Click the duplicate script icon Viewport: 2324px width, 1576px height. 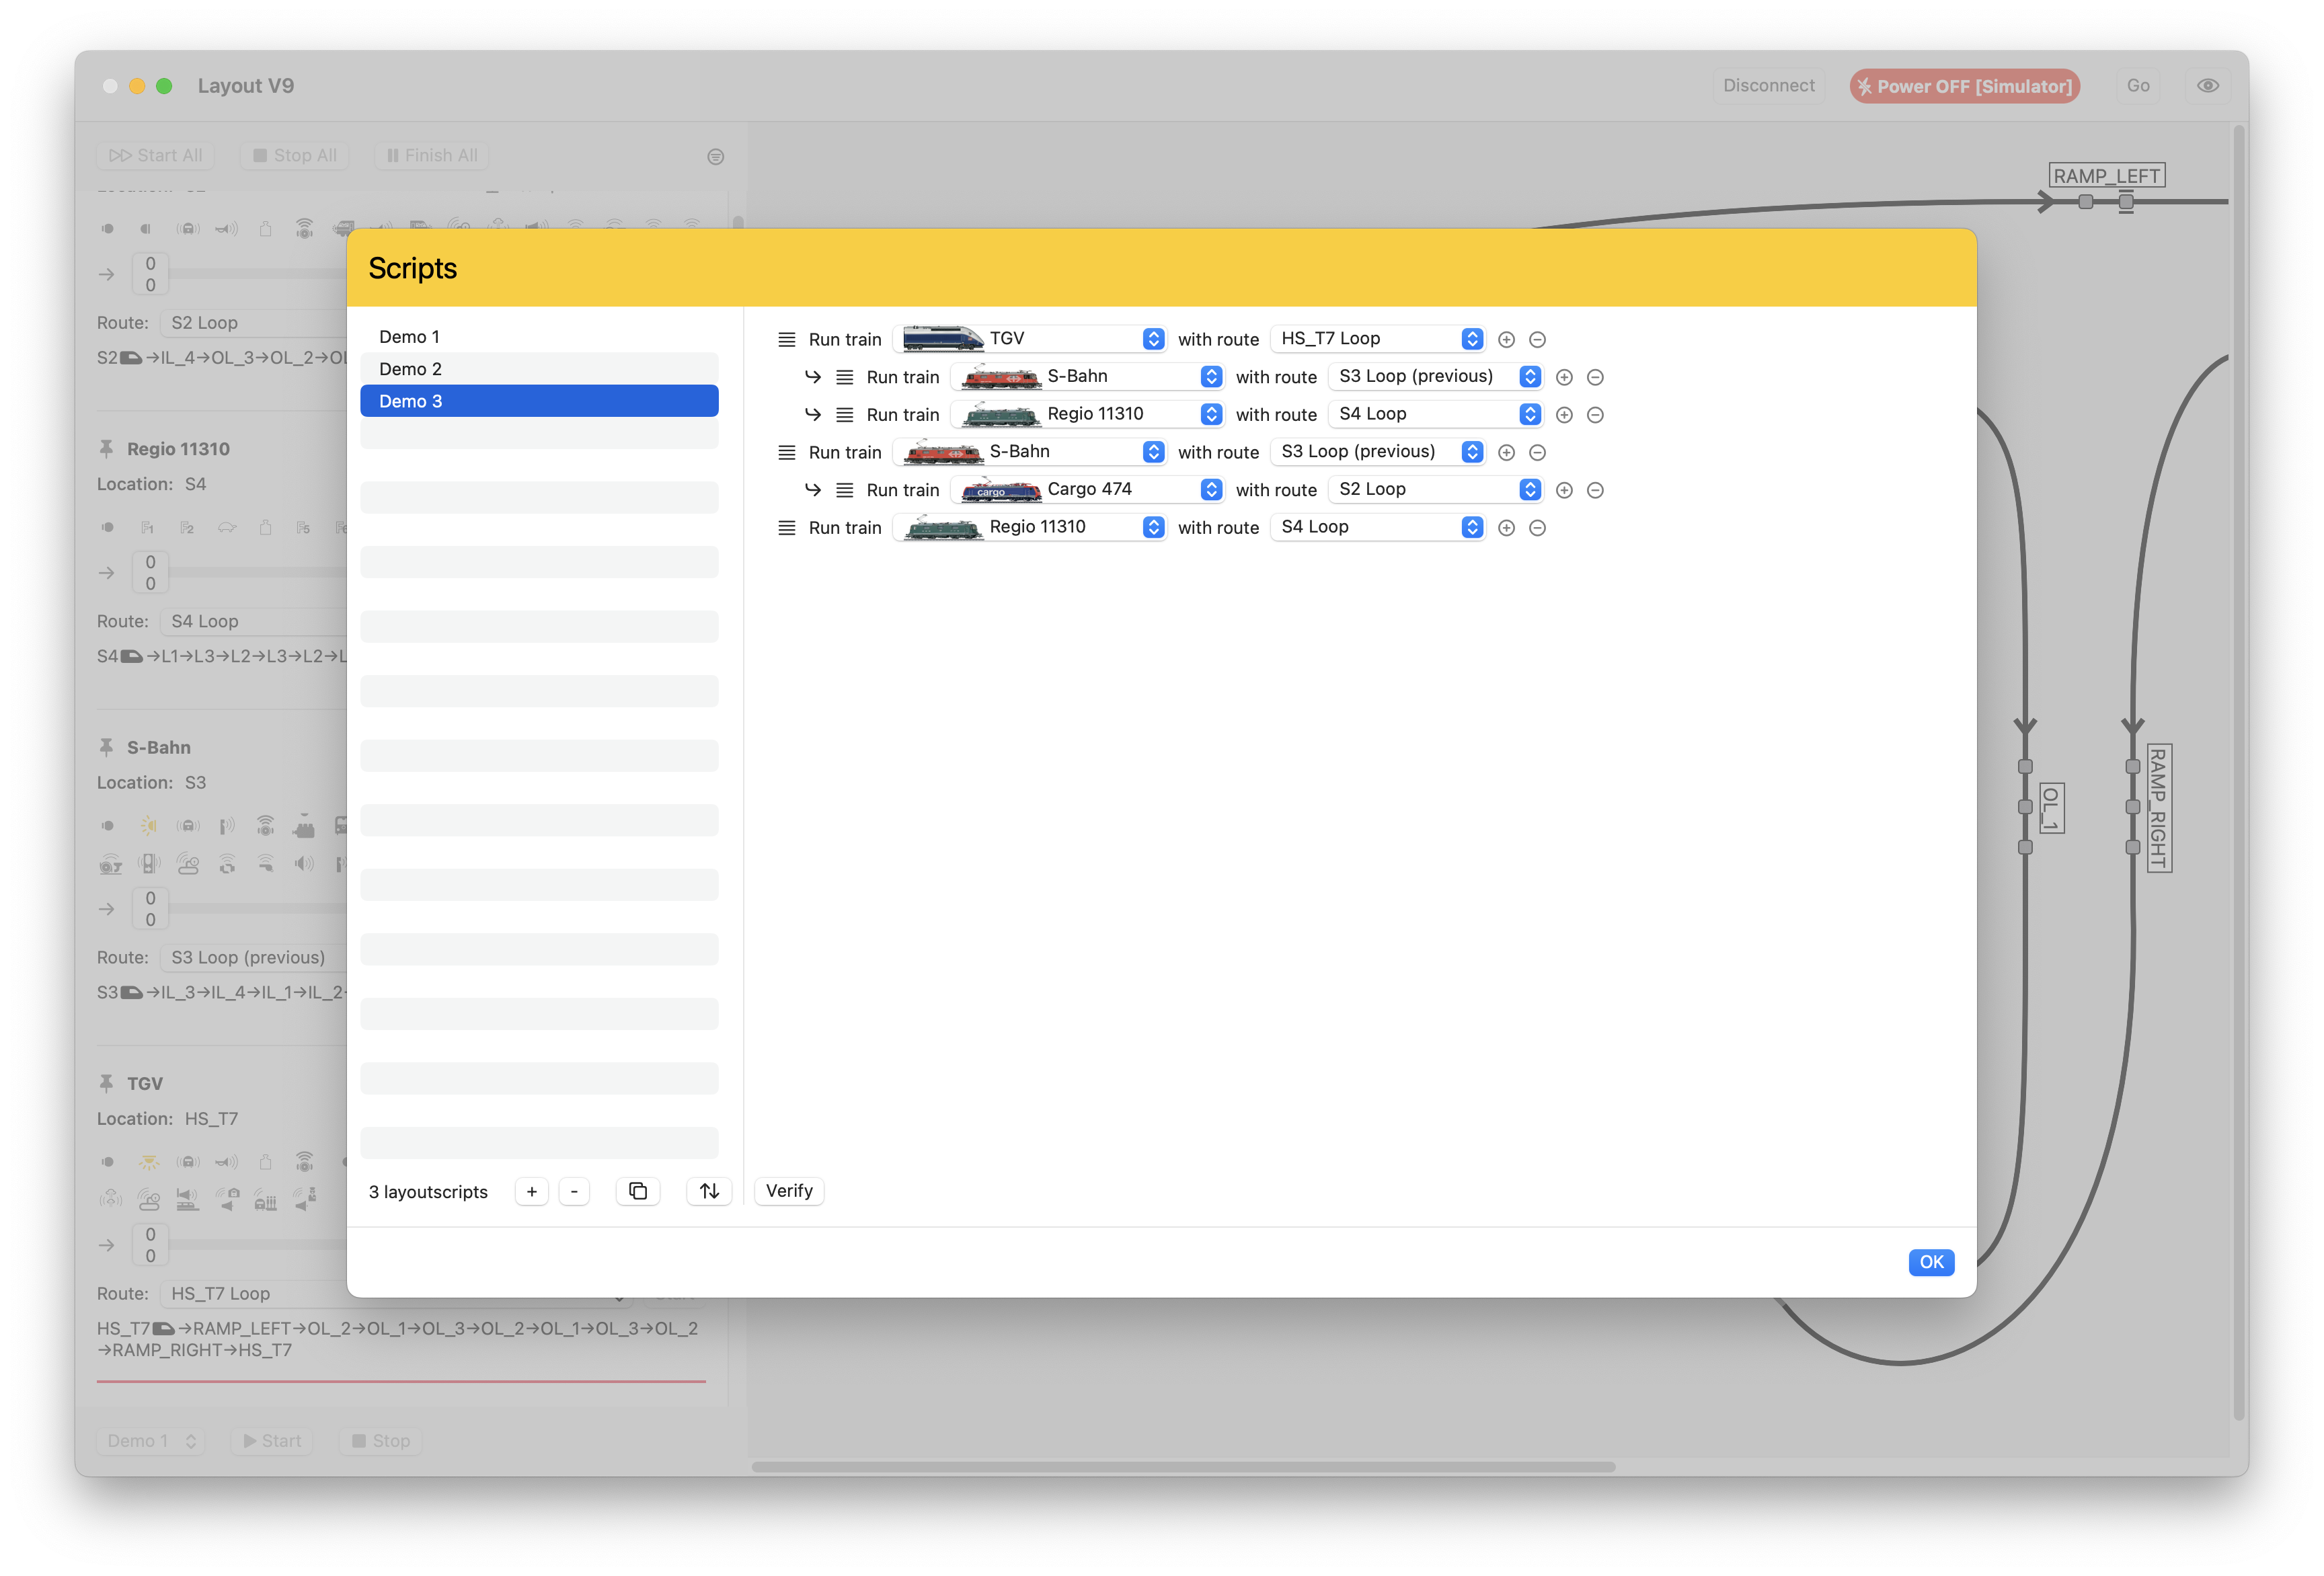coord(637,1191)
